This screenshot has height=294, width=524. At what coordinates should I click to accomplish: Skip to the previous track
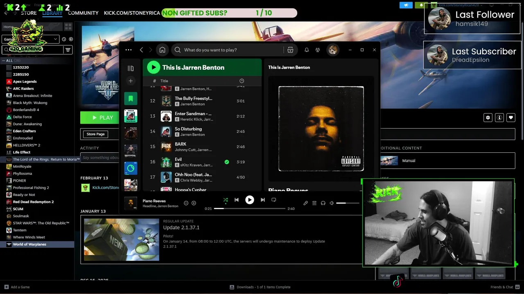click(237, 200)
